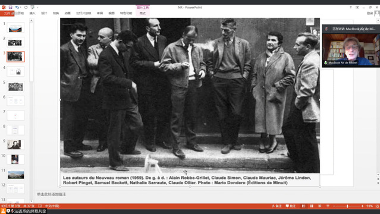Open reading view from status bar
The width and height of the screenshot is (380, 214).
(x=320, y=206)
